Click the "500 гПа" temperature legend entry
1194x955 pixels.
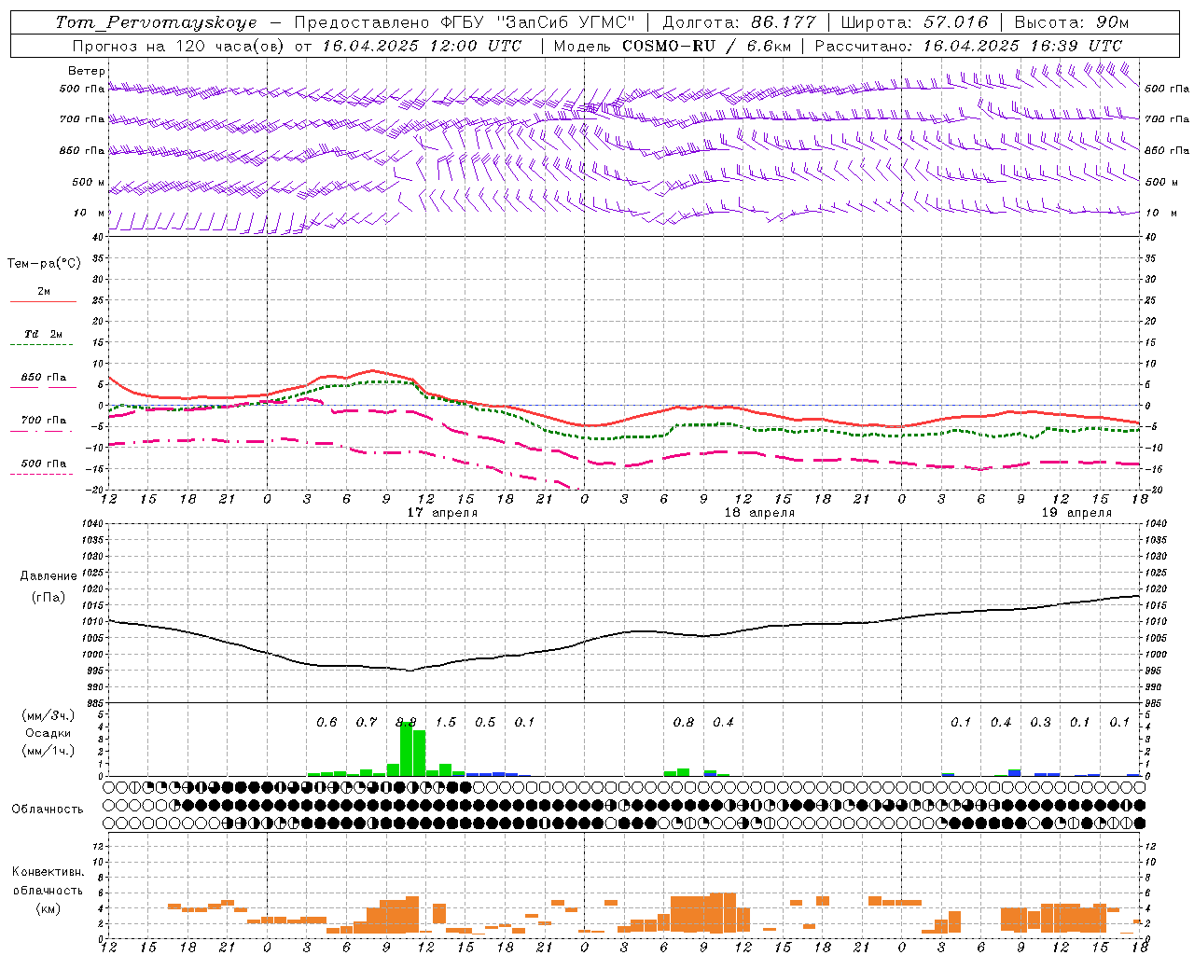44,464
